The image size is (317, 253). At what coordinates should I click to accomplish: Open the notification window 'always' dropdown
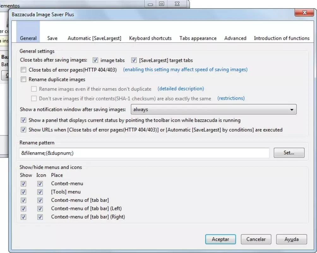pos(214,109)
